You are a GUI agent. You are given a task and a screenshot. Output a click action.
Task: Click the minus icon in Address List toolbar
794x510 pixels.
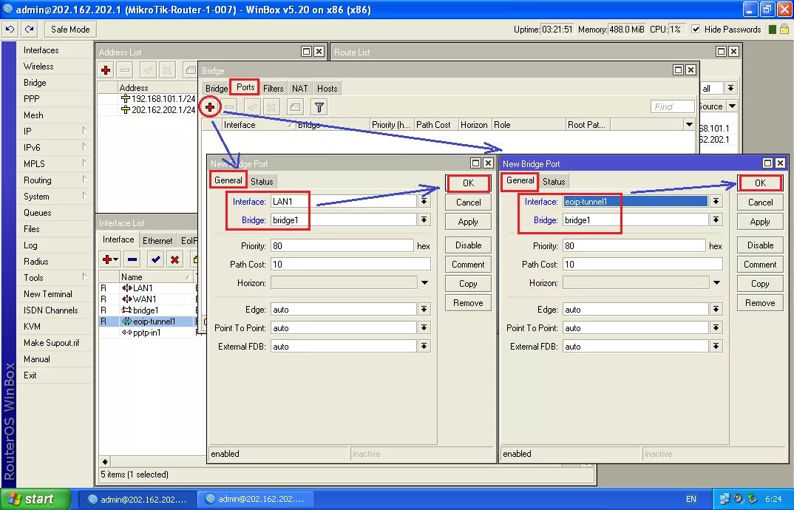pyautogui.click(x=125, y=70)
